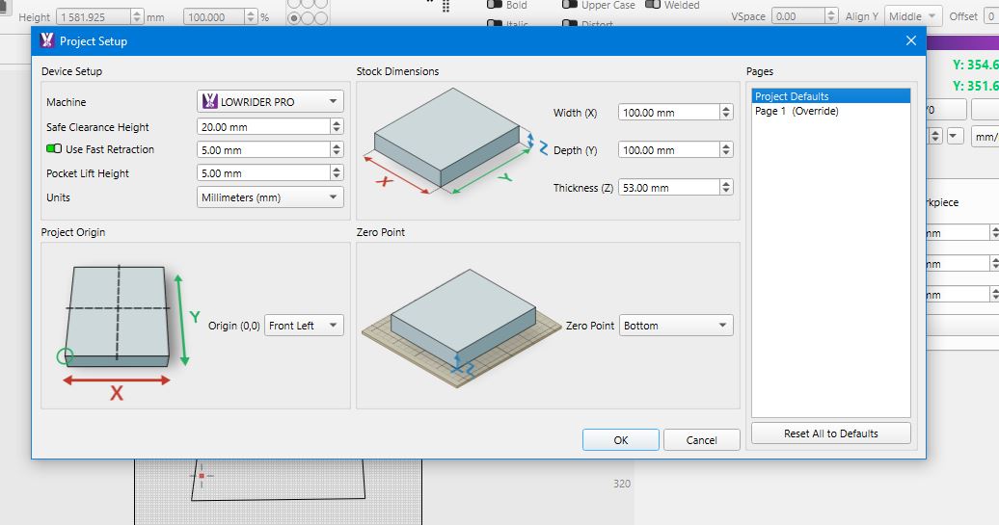Viewport: 999px width, 525px height.
Task: Open the Align Y dropdown showing Middle
Action: 913,16
